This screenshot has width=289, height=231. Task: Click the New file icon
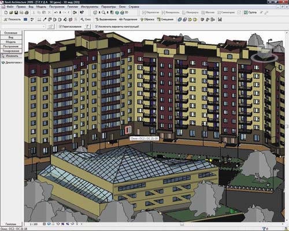6,13
